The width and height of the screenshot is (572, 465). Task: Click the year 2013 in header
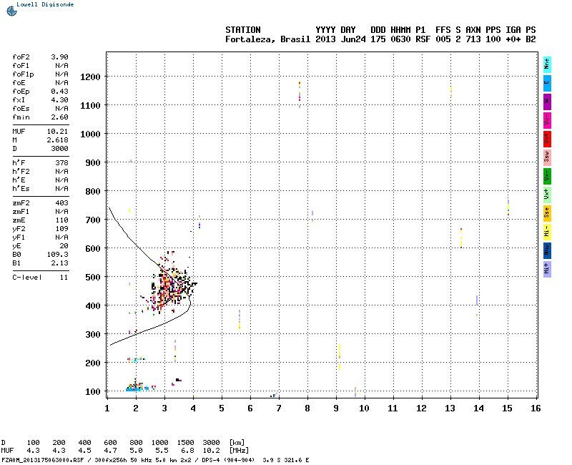point(325,39)
